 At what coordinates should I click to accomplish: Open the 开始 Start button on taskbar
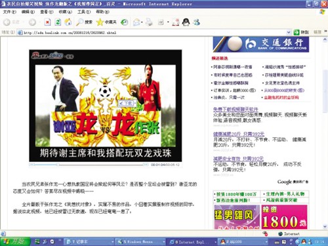pos(15,241)
